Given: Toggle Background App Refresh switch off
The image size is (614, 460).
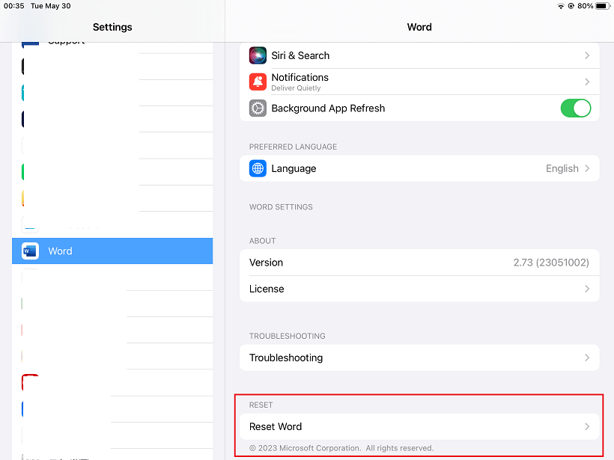Looking at the screenshot, I should [x=576, y=108].
